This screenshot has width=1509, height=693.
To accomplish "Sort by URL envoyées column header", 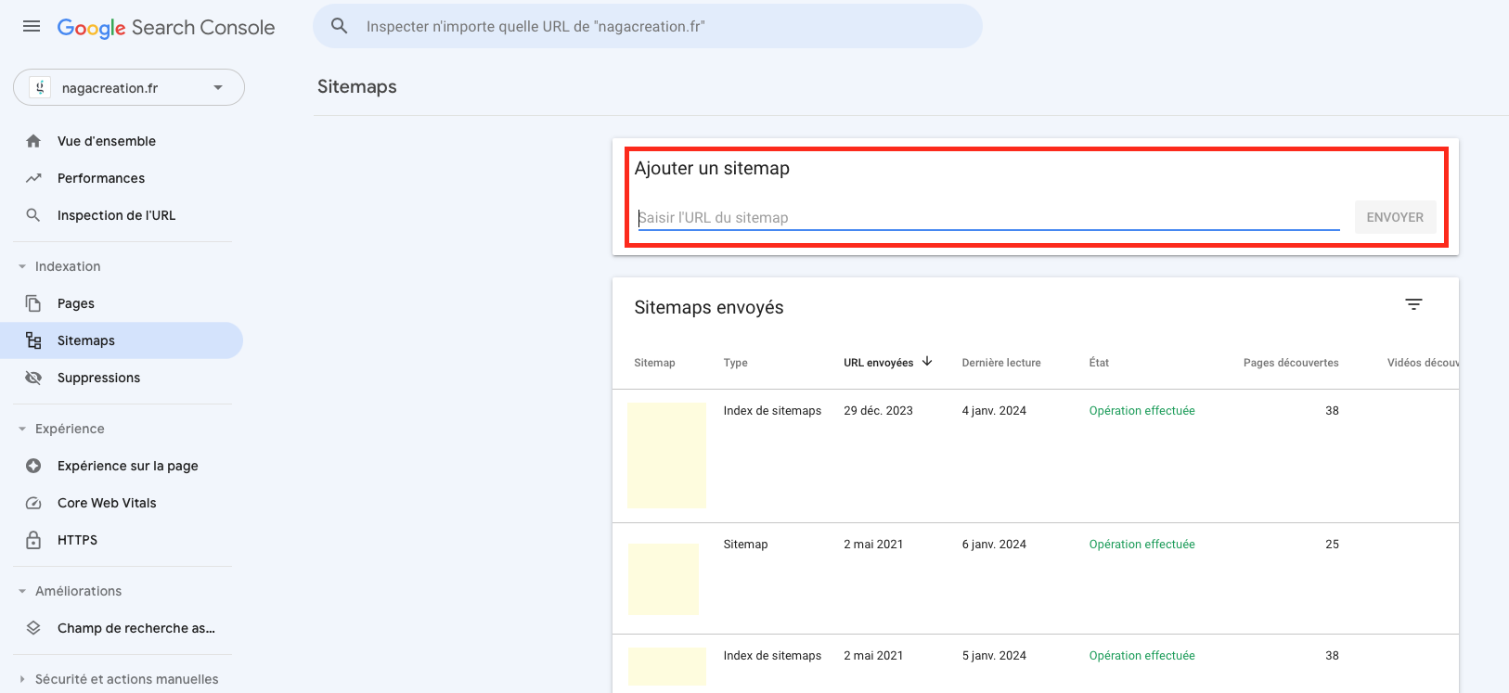I will click(x=878, y=363).
